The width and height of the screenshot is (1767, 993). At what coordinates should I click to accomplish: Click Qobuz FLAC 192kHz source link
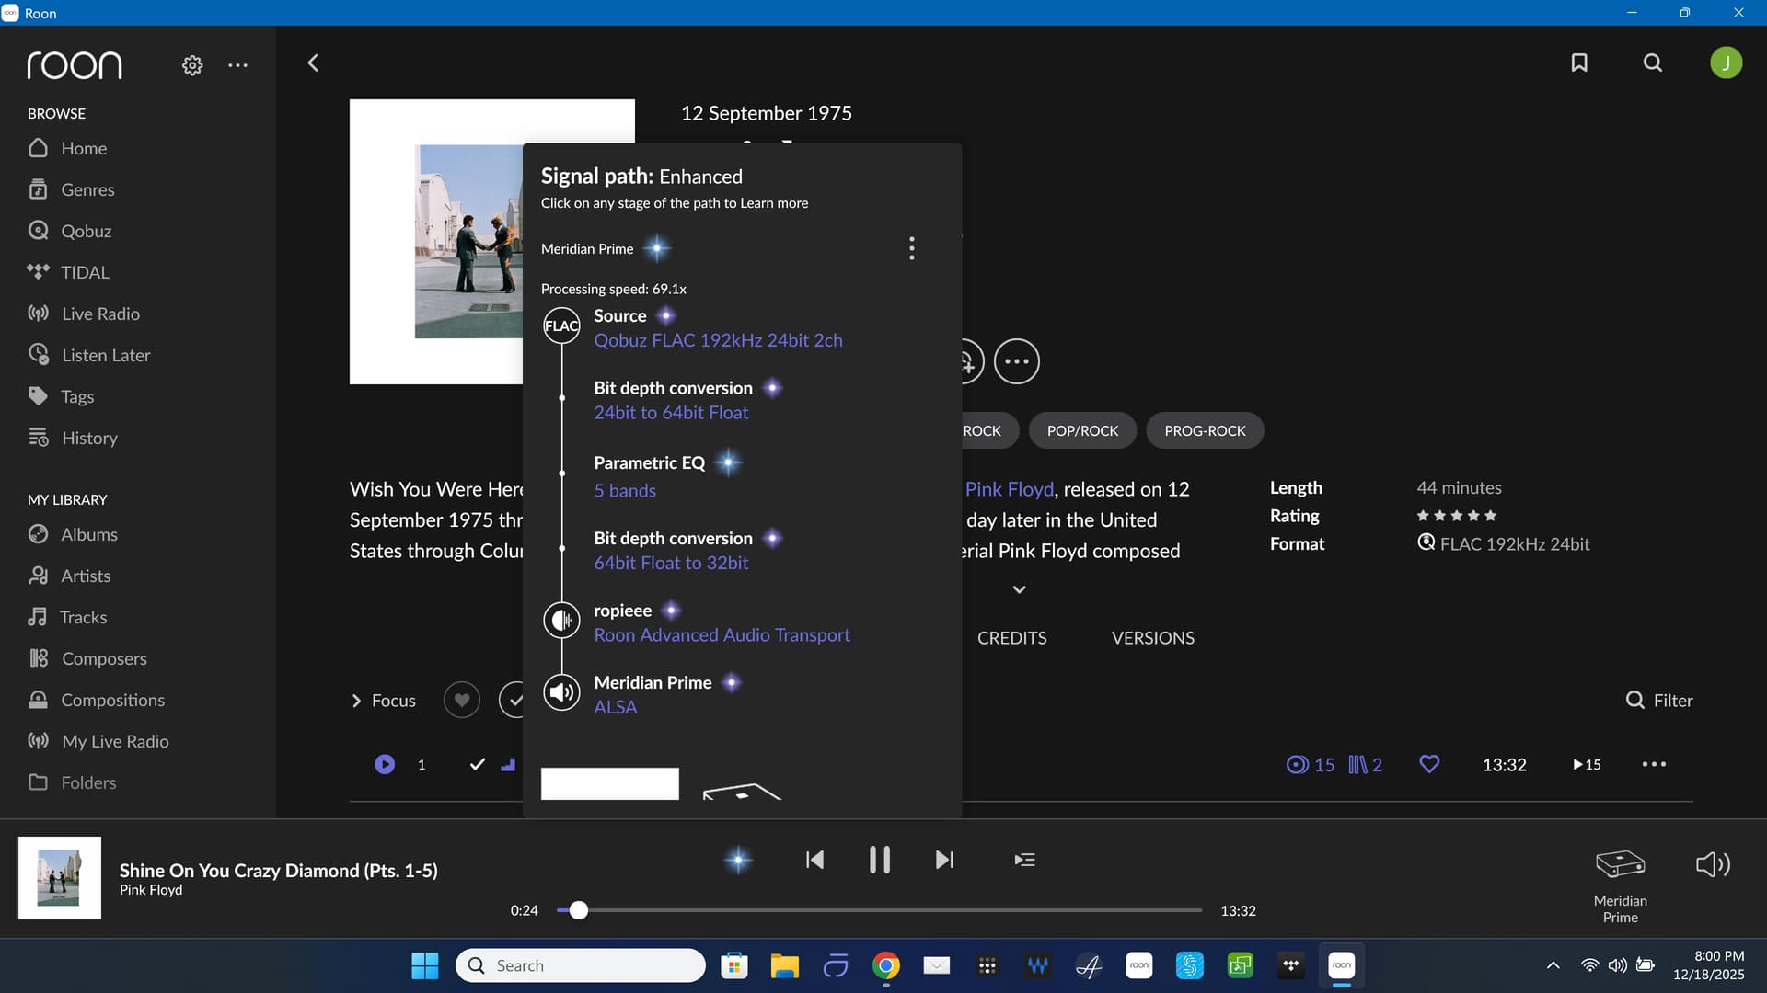[x=718, y=340]
